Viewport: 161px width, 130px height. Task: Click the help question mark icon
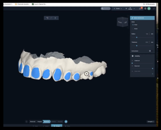coord(145,8)
